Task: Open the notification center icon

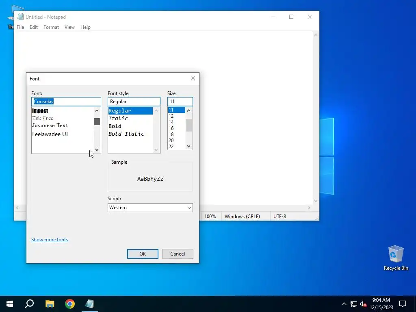Action: point(403,304)
